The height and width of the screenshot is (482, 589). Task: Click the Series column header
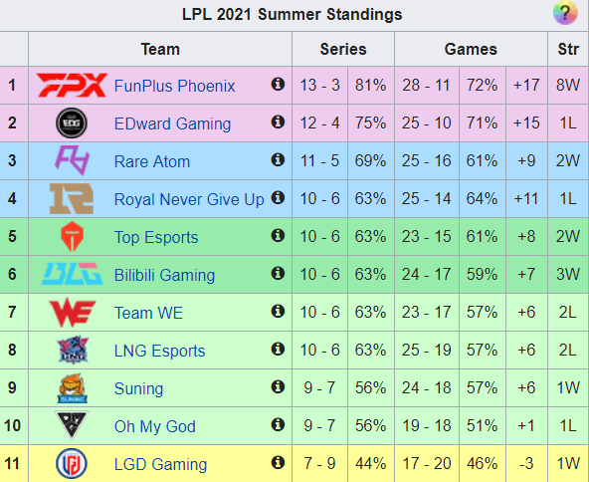click(x=343, y=49)
